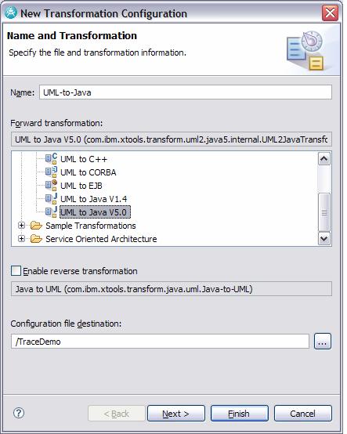Select UML to Java V1.4 in list
Screen dimensions: 347x434
point(93,199)
